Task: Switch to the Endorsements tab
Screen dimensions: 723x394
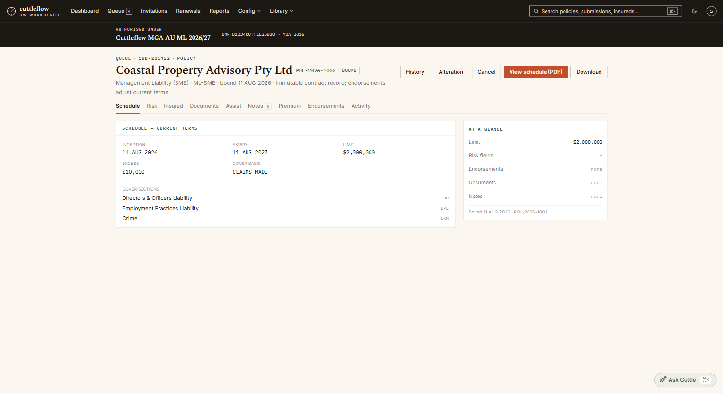Action: 326,106
